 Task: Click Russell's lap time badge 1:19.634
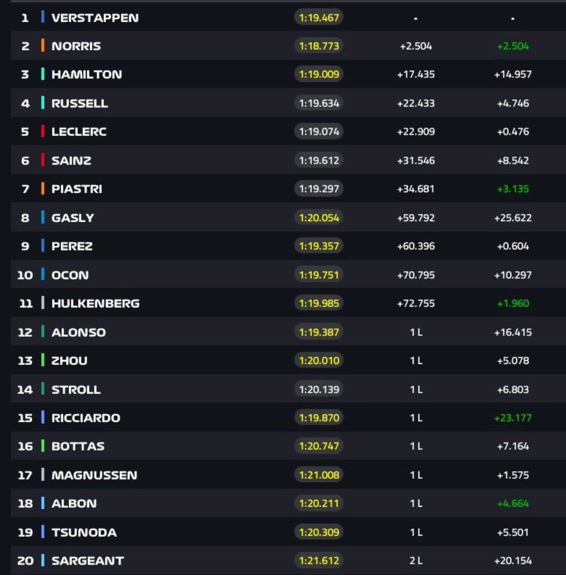point(319,103)
